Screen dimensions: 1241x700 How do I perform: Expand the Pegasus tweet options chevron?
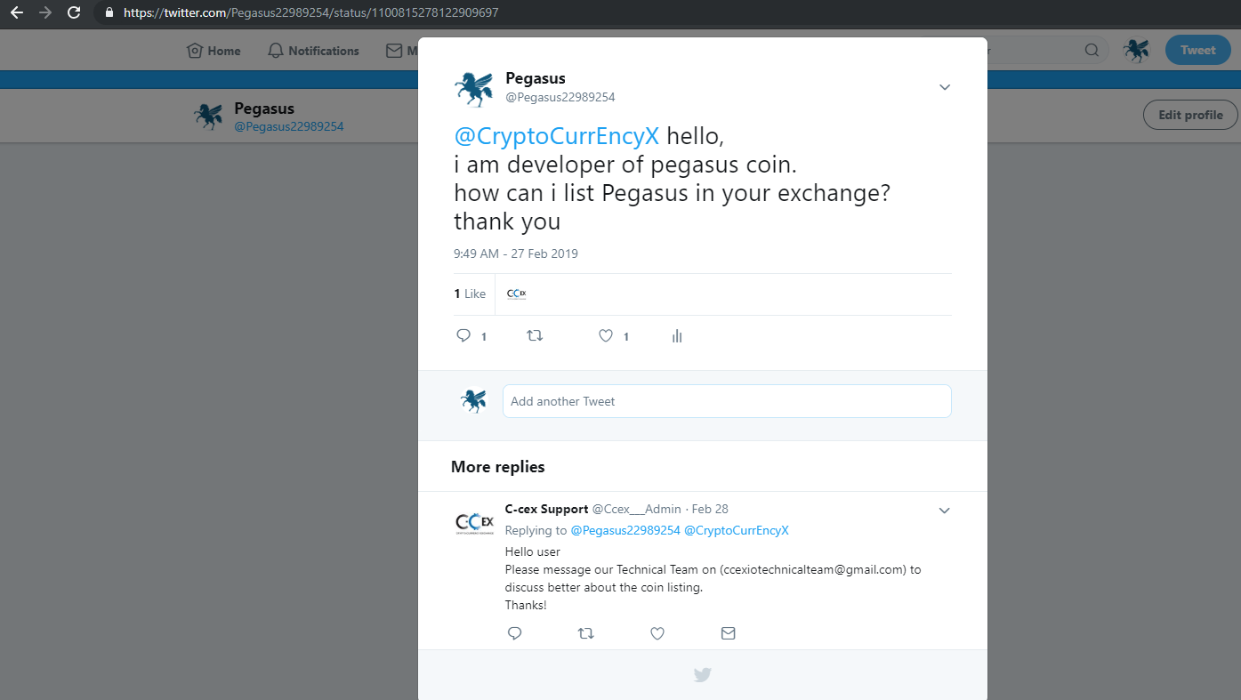945,87
